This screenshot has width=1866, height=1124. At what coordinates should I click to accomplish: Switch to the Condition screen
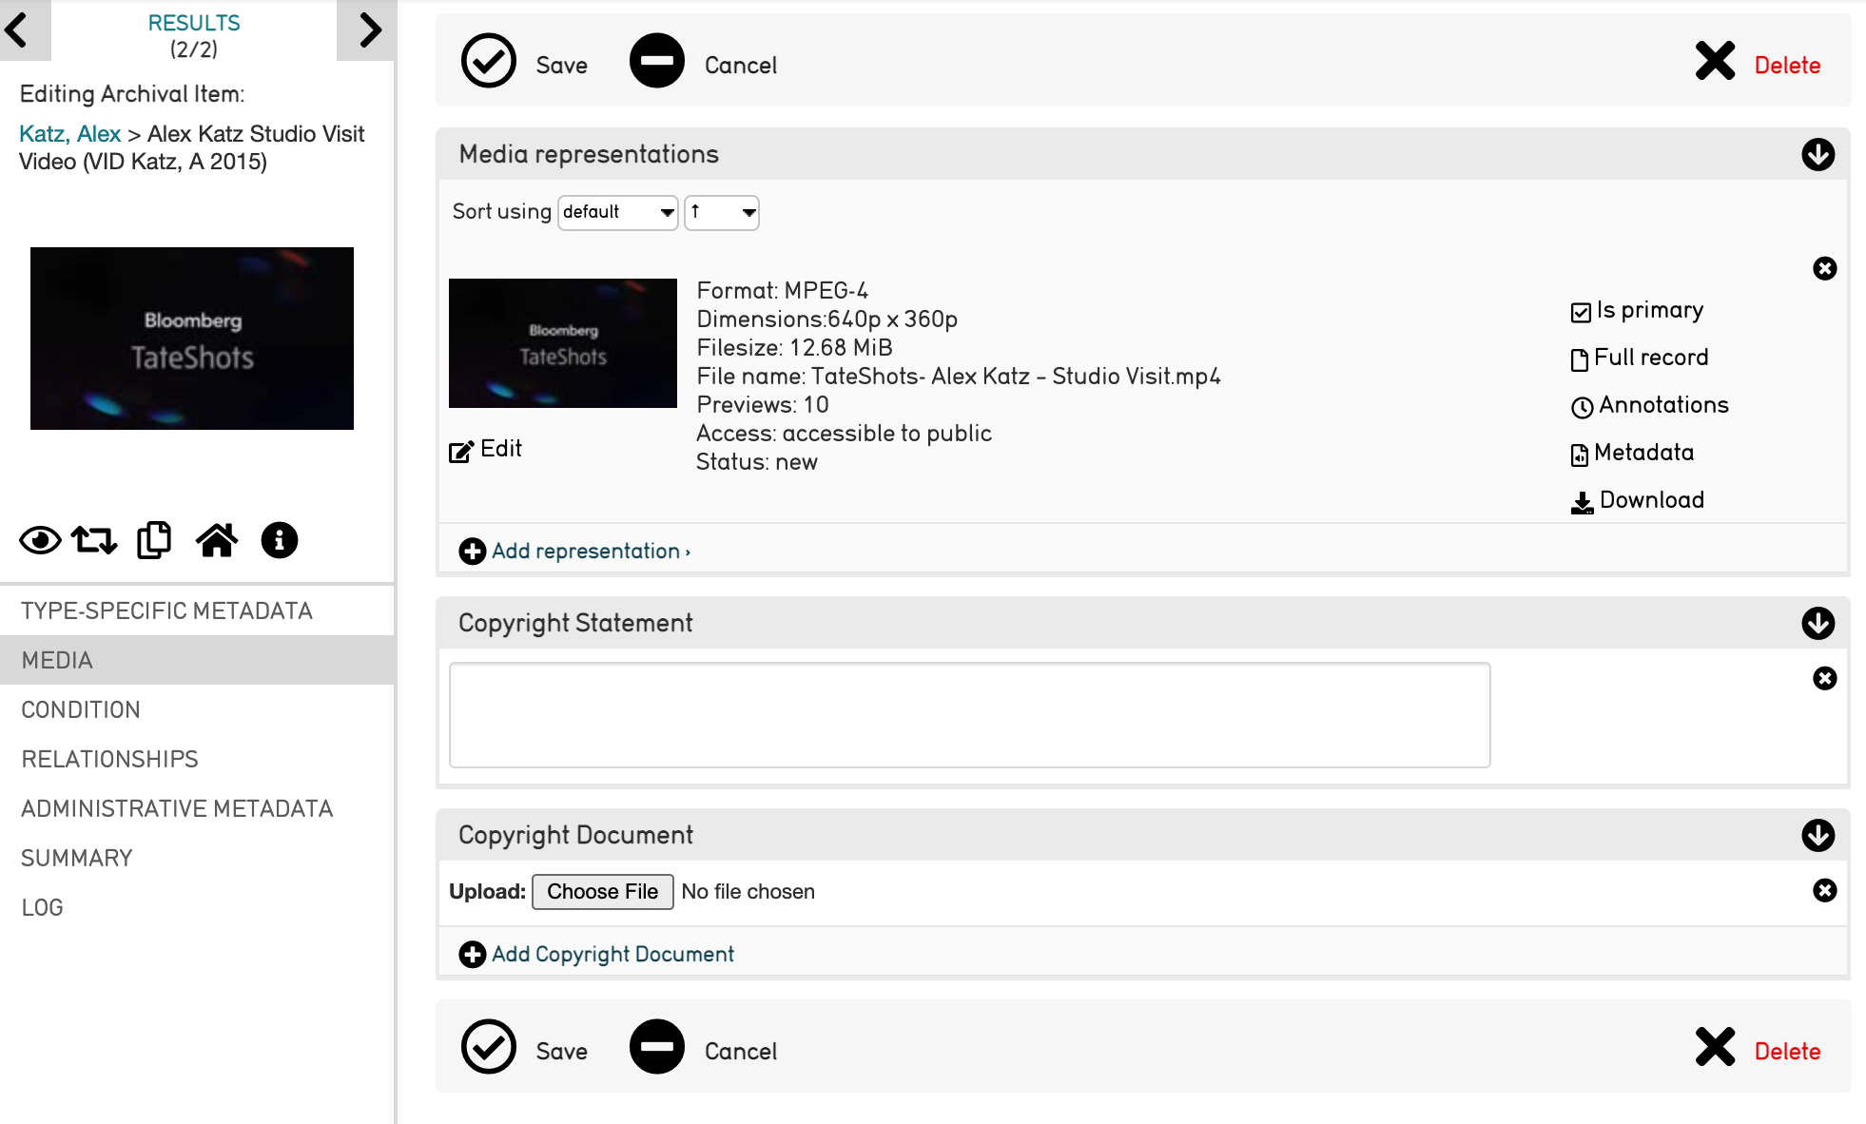click(81, 709)
